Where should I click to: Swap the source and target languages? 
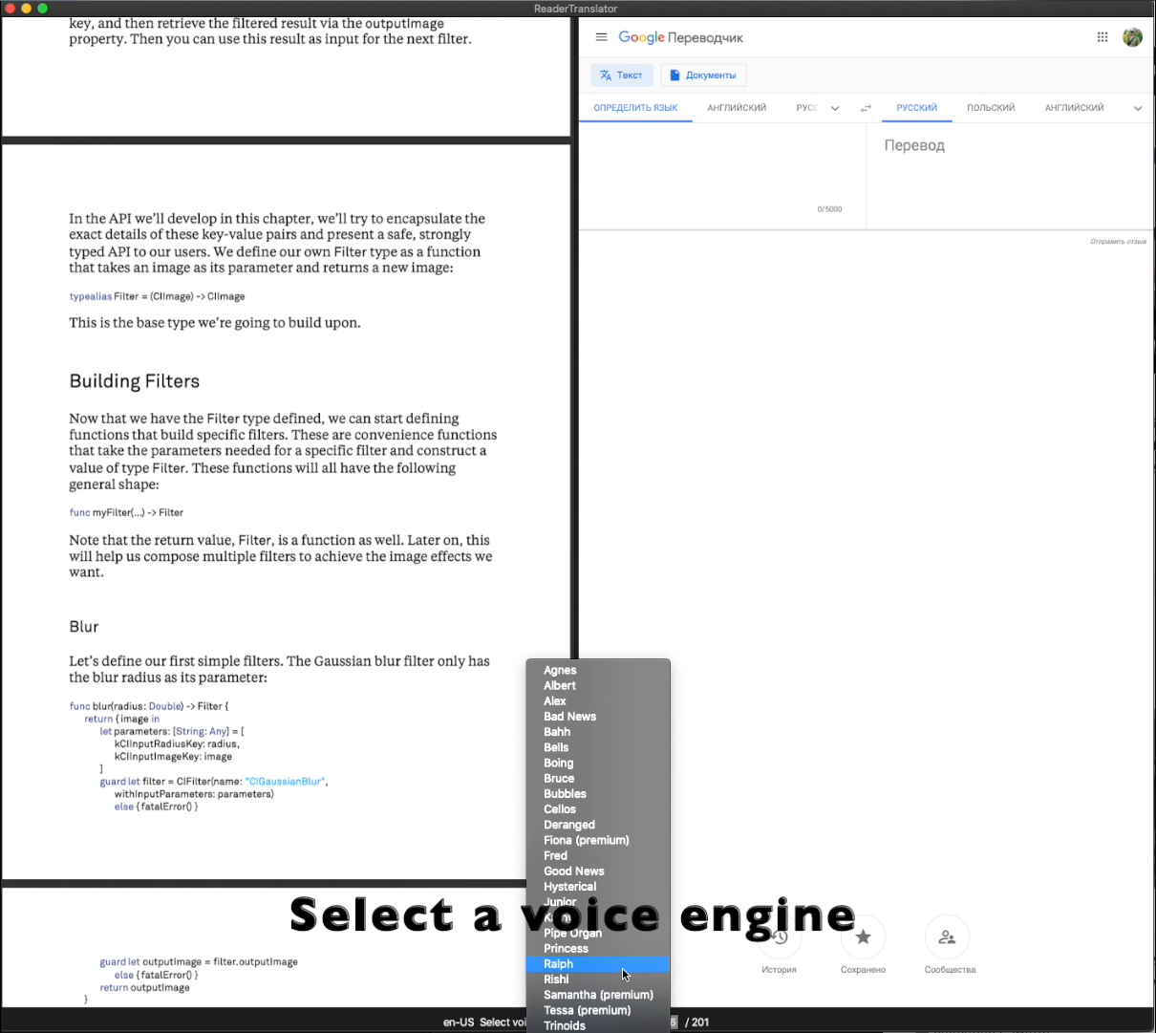click(866, 108)
